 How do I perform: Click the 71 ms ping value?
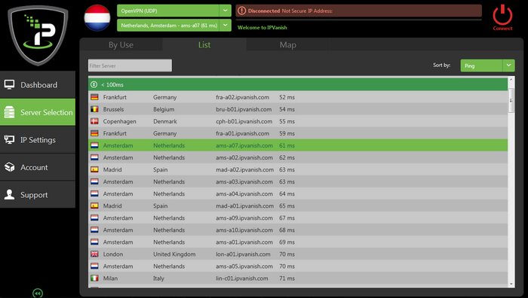287,278
